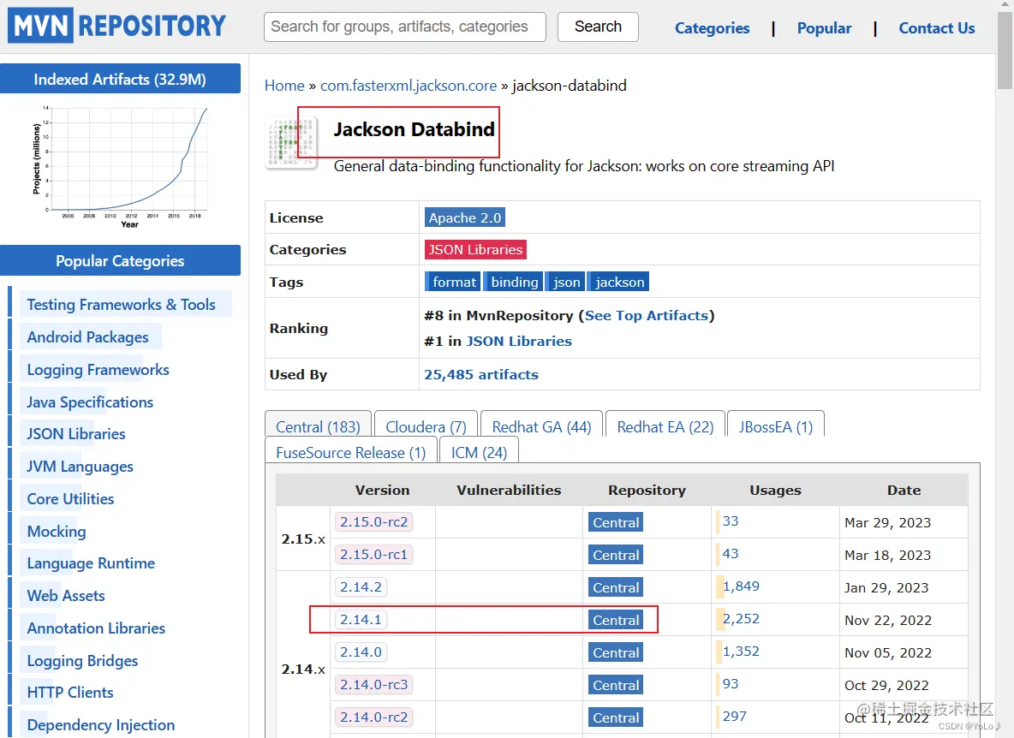Image resolution: width=1014 pixels, height=738 pixels.
Task: Open Dependency Injection category
Action: pos(100,725)
